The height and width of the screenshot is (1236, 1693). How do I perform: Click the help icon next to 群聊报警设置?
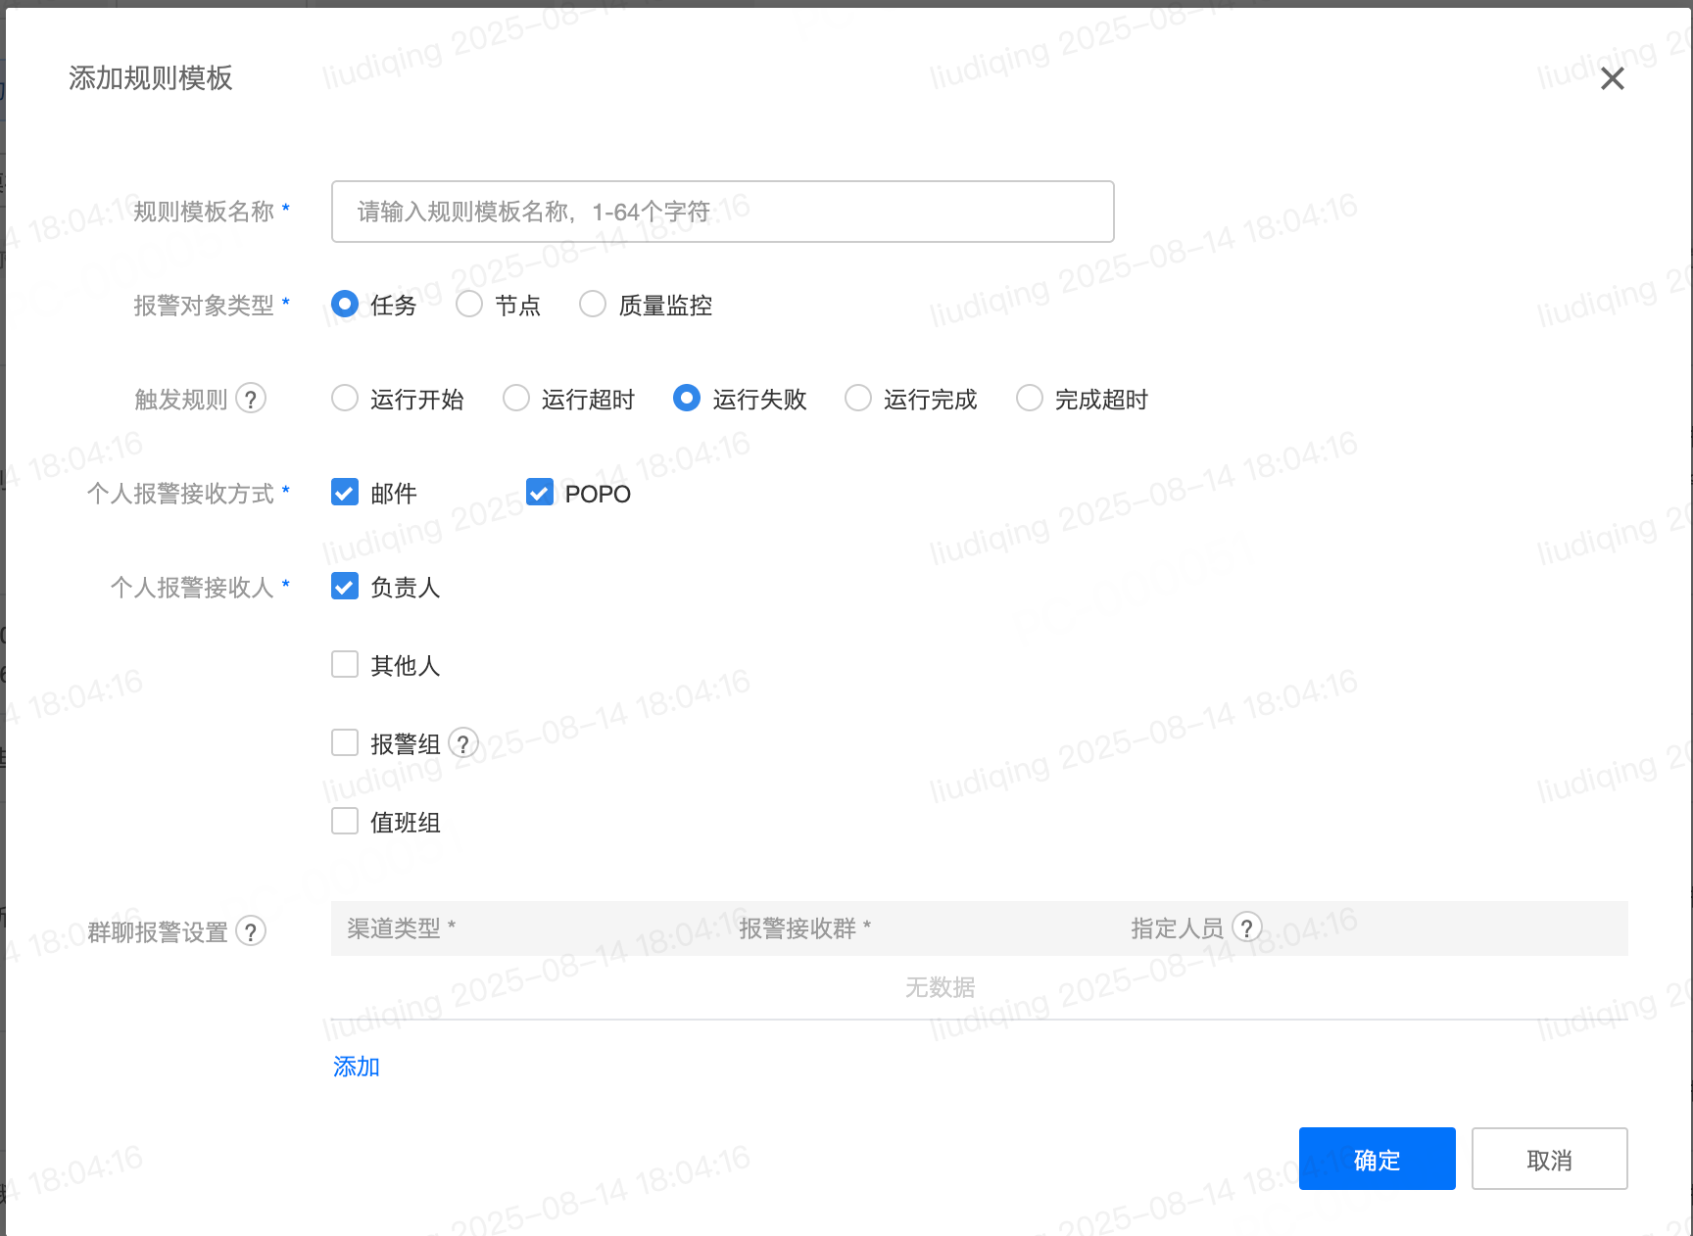(251, 931)
